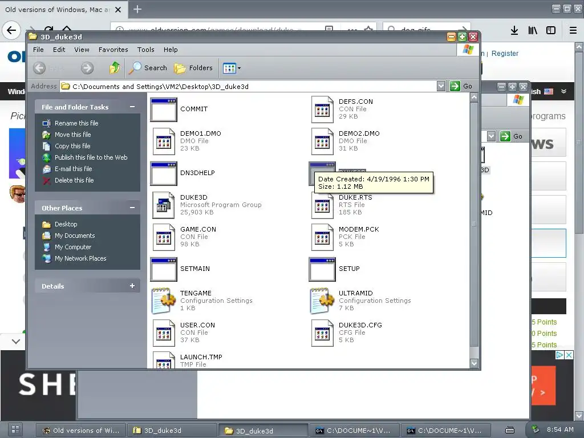Open the browser library icon
This screenshot has height=438, width=584.
pyautogui.click(x=533, y=30)
